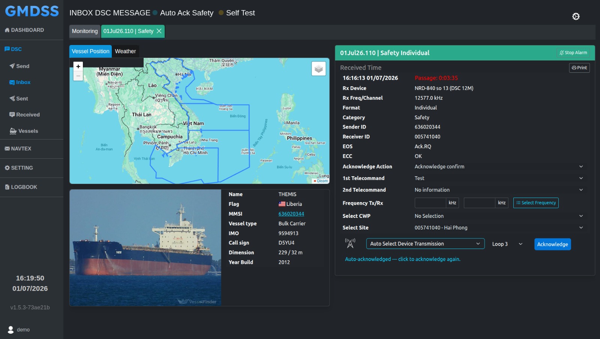Open the Auto Select Device Transmission dropdown
The width and height of the screenshot is (600, 339).
point(425,244)
